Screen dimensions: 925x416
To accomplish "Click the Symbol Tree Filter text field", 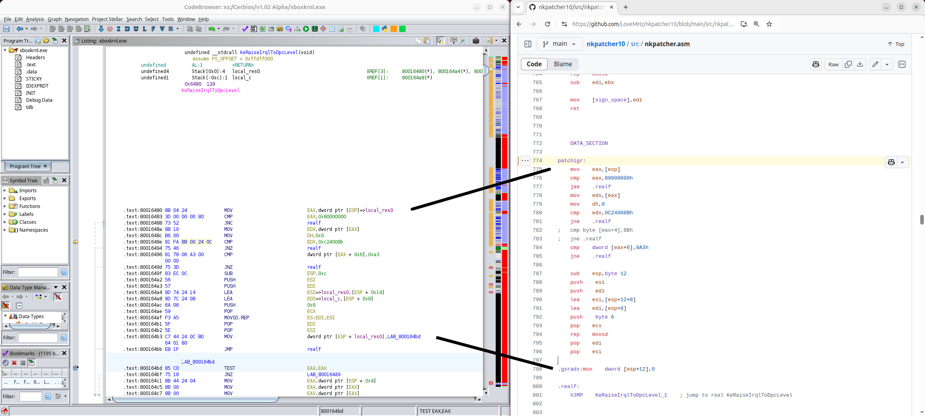I will 38,272.
